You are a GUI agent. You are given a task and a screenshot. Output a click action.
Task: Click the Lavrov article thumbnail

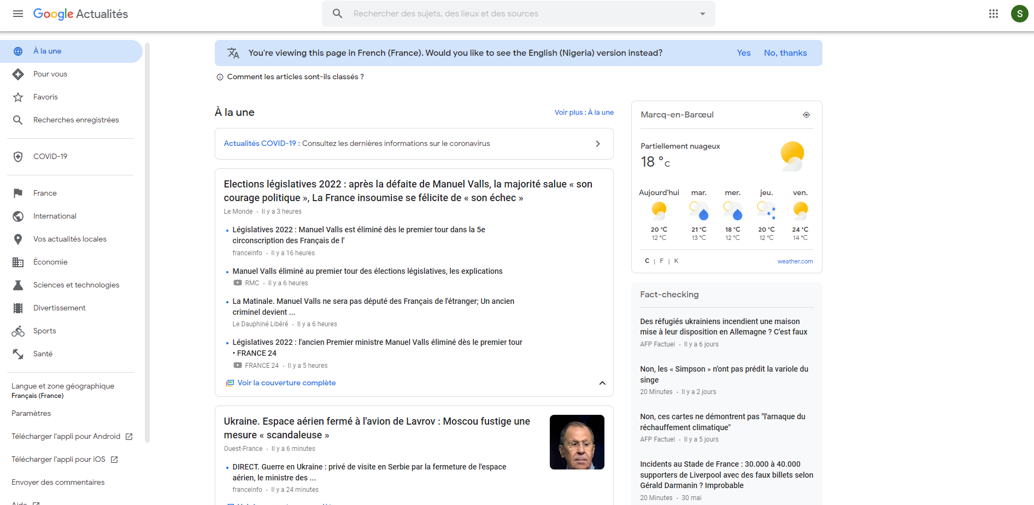tap(577, 442)
